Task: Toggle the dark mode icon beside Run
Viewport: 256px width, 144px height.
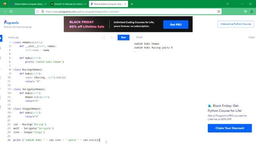Action: [x=112, y=37]
